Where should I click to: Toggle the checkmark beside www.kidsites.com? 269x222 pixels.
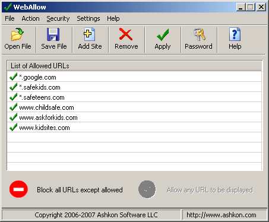(x=14, y=127)
